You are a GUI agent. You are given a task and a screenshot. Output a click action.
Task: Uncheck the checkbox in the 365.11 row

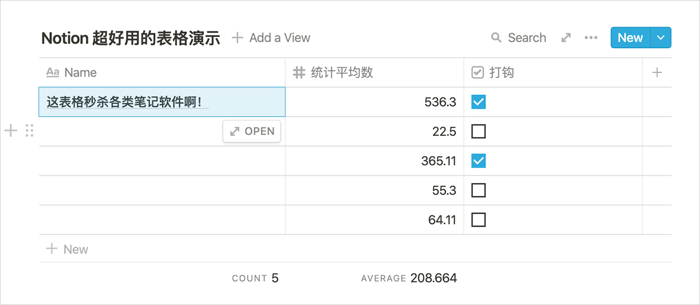479,161
